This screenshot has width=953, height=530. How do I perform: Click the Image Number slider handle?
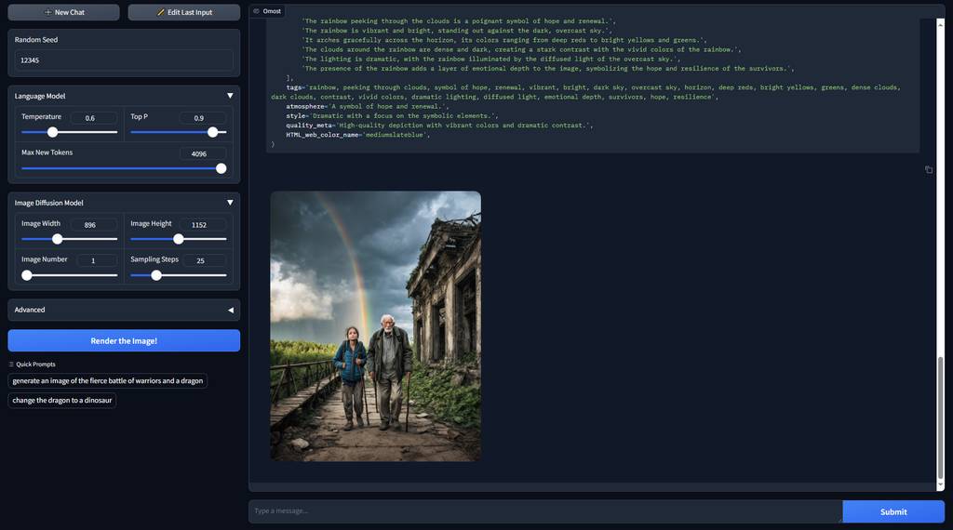point(27,275)
